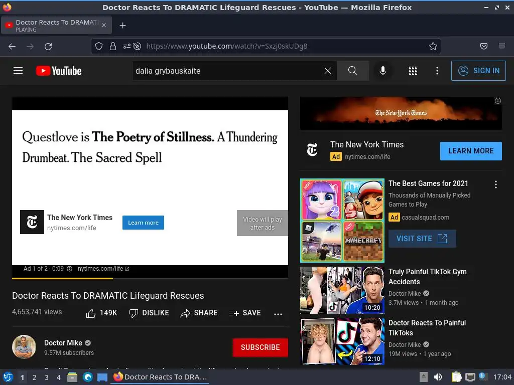Select the Firefox Doctor Reacts taskbar window button
The width and height of the screenshot is (514, 385).
(x=160, y=377)
